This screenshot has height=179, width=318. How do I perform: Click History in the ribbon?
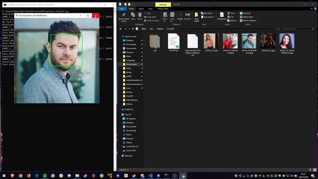tap(232, 20)
